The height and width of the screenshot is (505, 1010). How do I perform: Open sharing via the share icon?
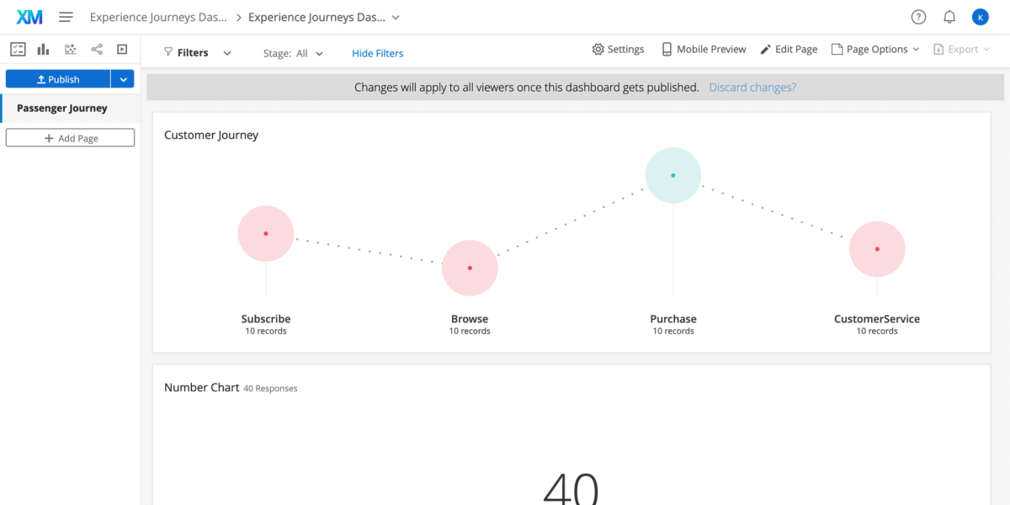(x=96, y=49)
